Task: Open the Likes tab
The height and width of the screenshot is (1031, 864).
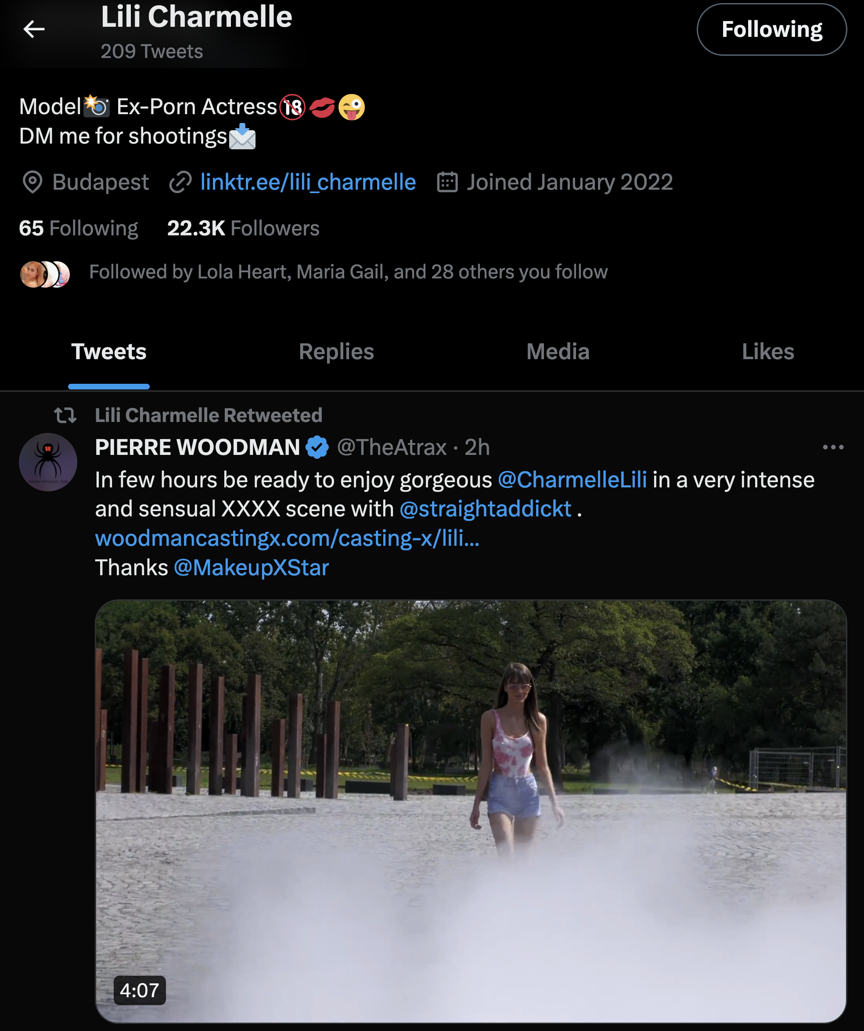Action: [x=767, y=352]
